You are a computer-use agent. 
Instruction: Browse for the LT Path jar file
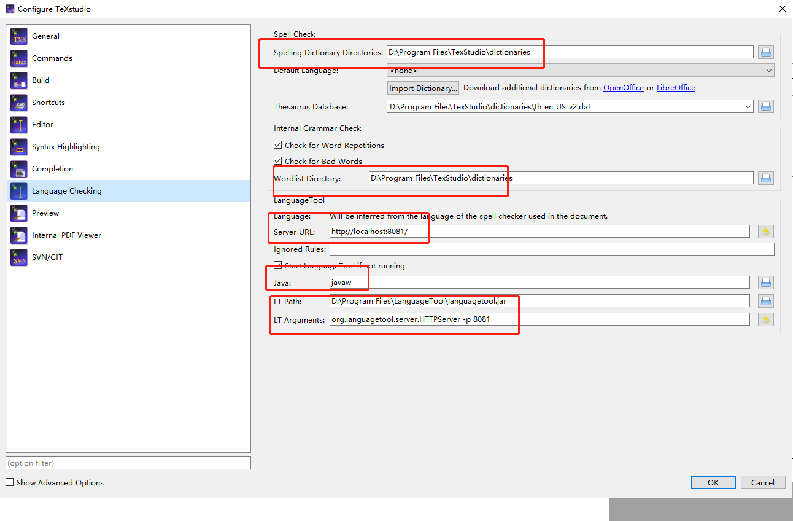click(x=766, y=301)
